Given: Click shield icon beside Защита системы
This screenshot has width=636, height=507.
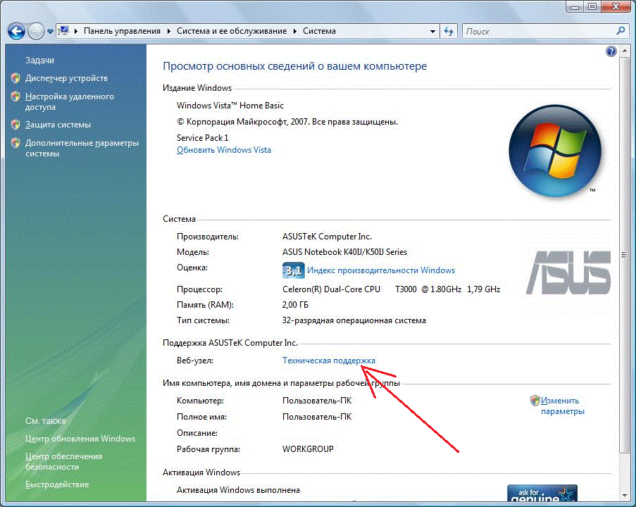Looking at the screenshot, I should [15, 125].
